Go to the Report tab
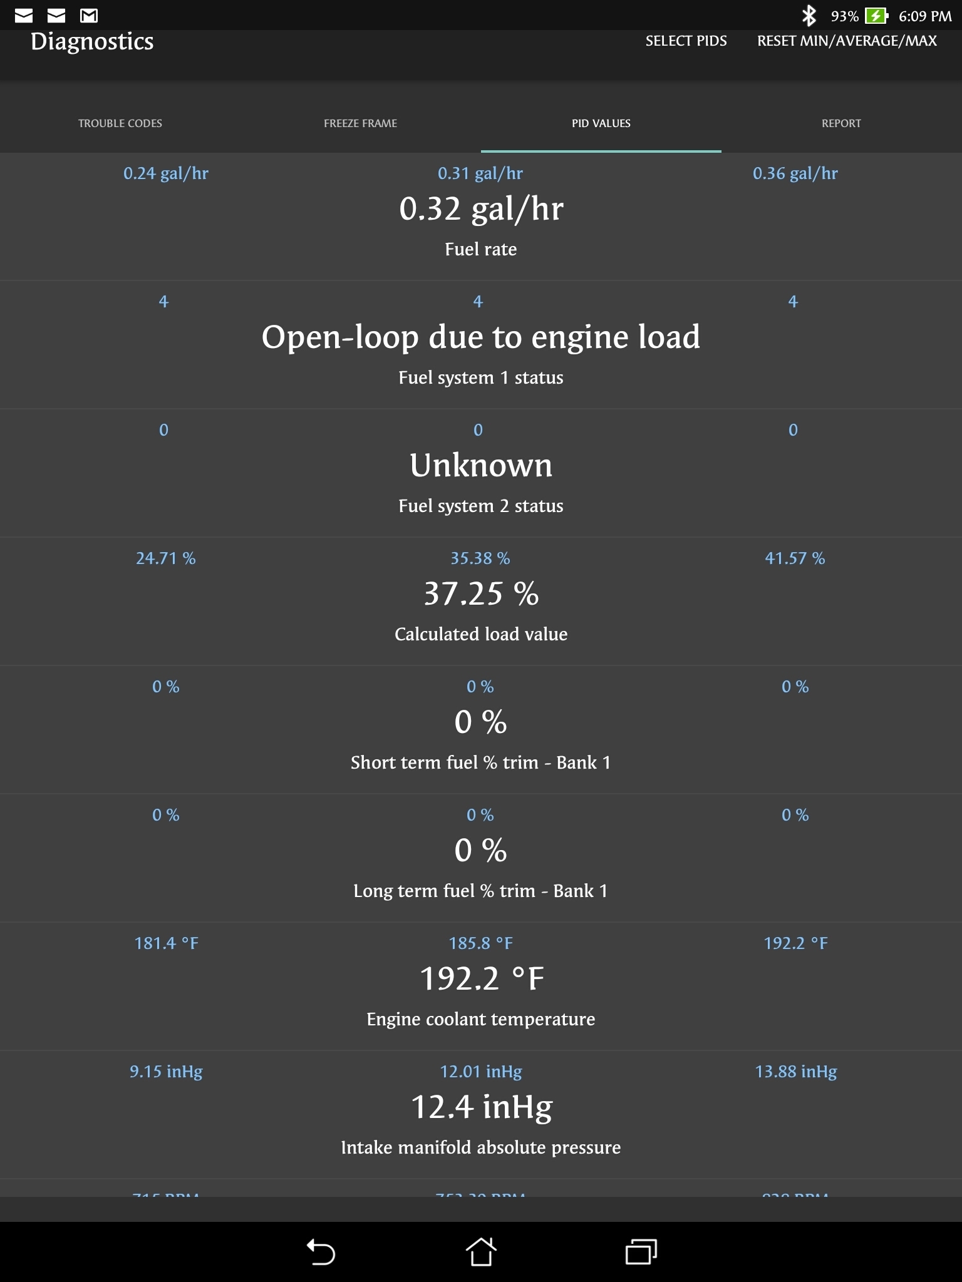The width and height of the screenshot is (962, 1282). click(841, 123)
